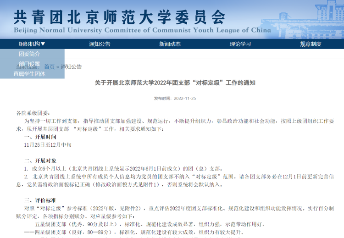Expand the 组织机构 dropdown arrow
This screenshot has width=344, height=238.
point(43,44)
